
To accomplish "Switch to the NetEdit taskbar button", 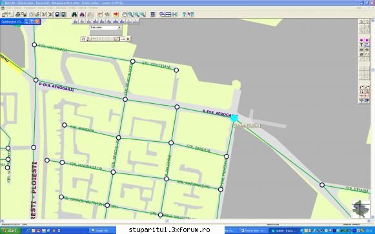I will coord(283,231).
